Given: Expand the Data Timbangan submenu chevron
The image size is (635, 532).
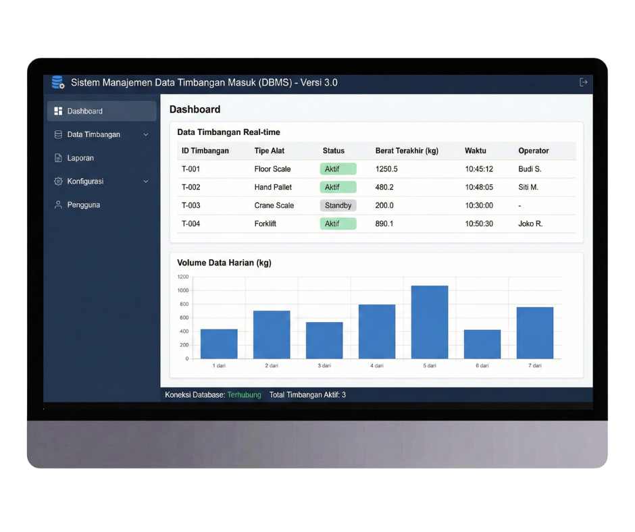Looking at the screenshot, I should click(146, 134).
